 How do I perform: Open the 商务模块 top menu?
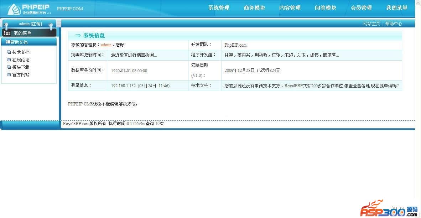pos(255,8)
